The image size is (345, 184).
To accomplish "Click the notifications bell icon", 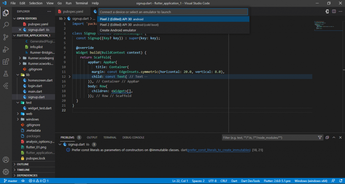I will coord(341,181).
